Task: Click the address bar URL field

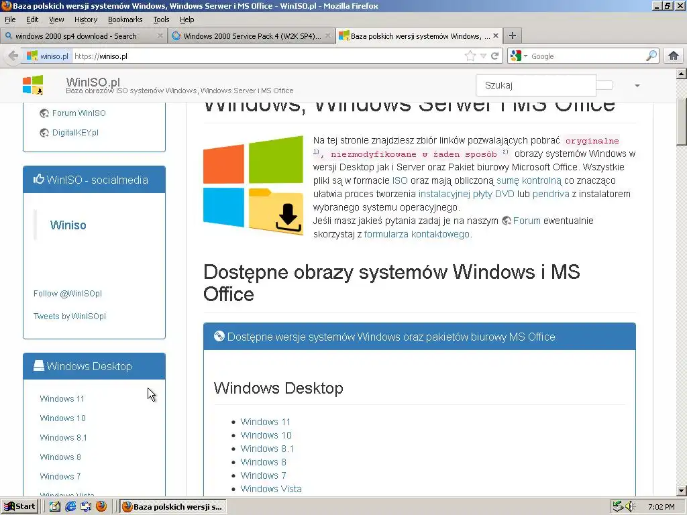Action: [x=267, y=56]
